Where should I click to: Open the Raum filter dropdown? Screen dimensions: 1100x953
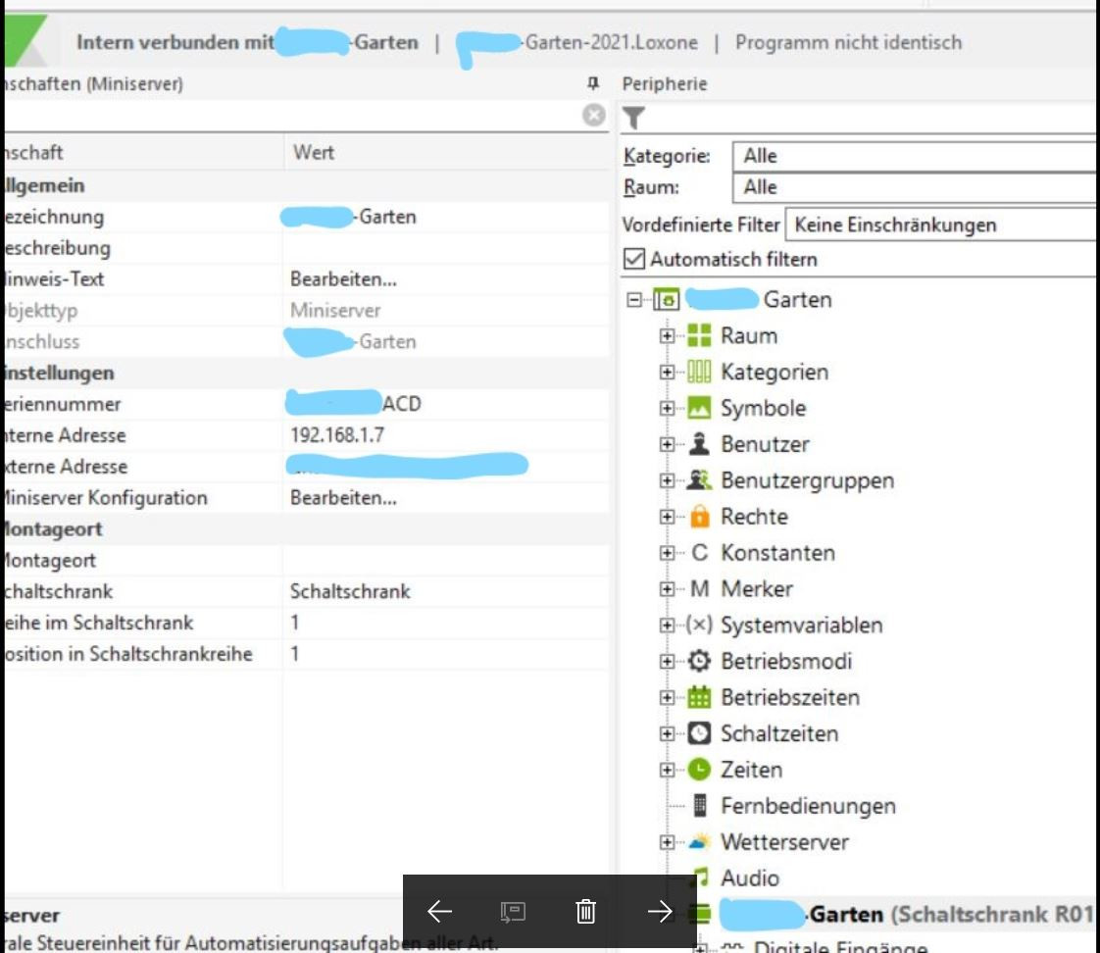click(915, 187)
